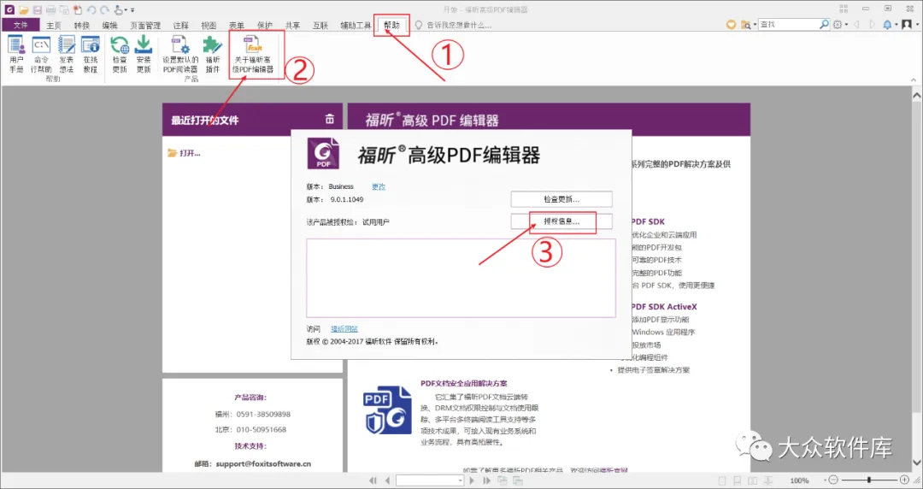The image size is (923, 489).
Task: Open the Foxit website (福昕网站) link
Action: (344, 329)
